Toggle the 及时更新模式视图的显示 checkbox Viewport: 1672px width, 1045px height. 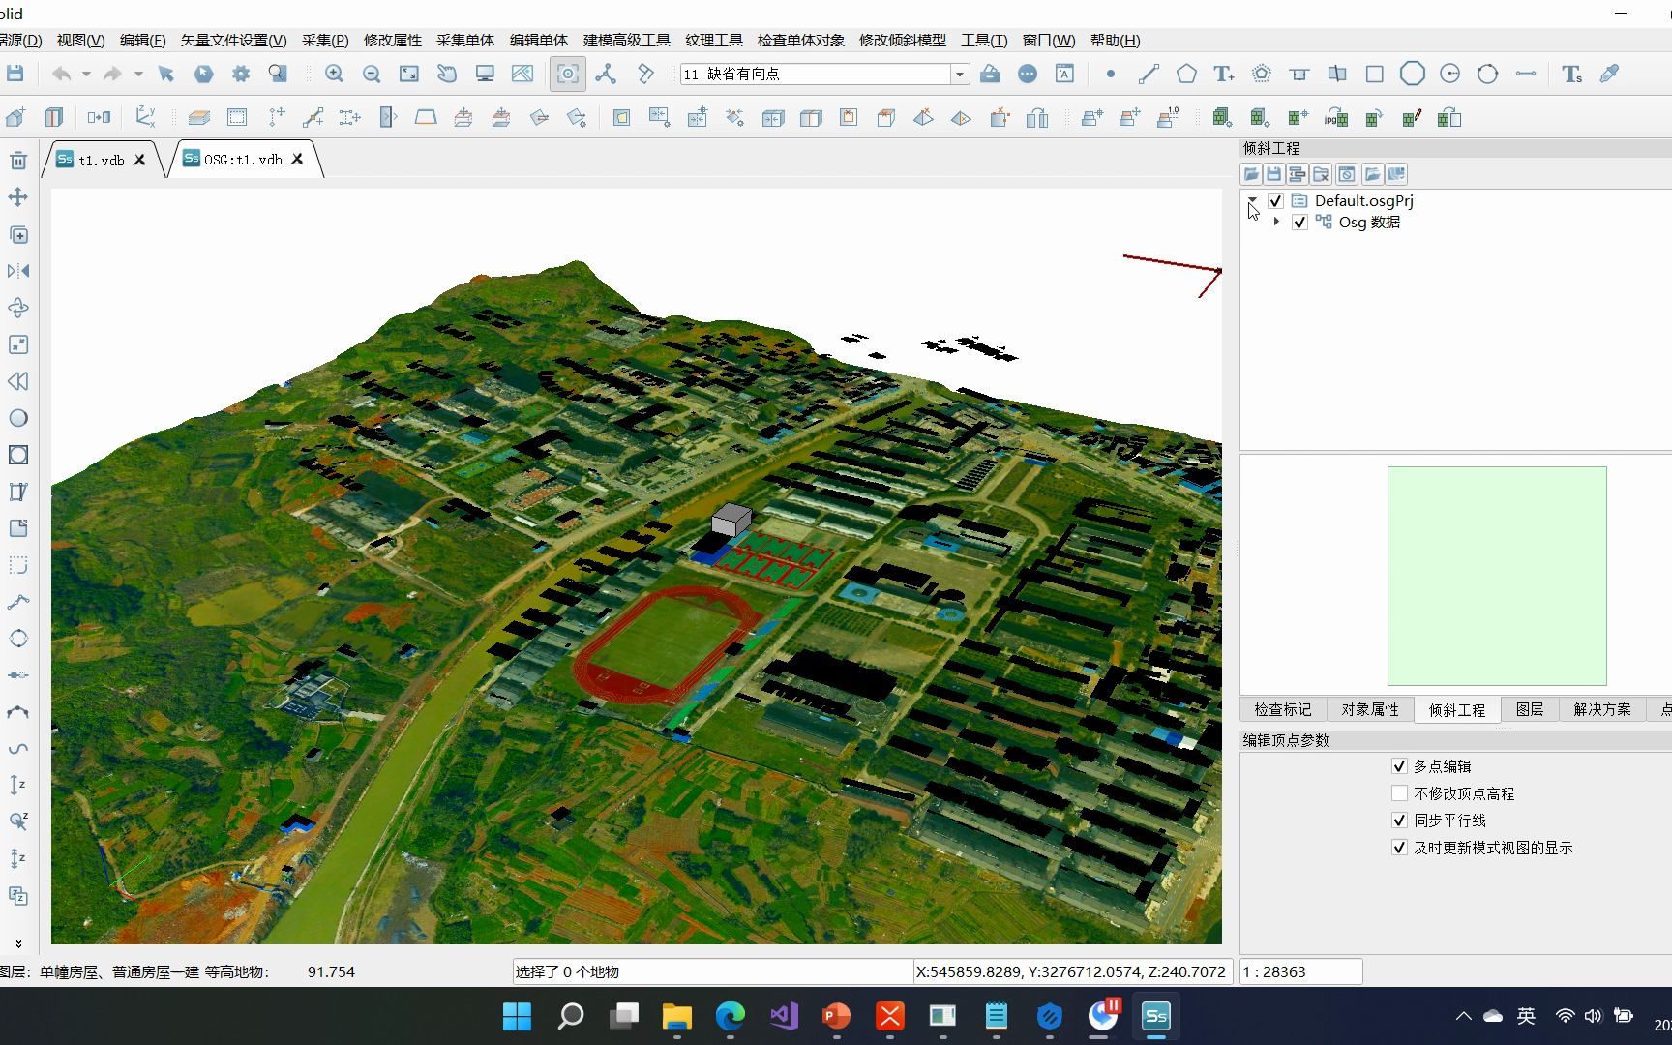click(x=1399, y=848)
